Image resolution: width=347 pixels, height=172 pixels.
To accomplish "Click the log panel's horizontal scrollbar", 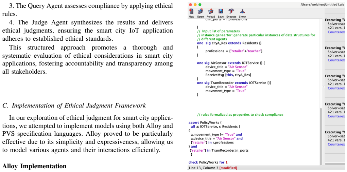I will 335,164.
